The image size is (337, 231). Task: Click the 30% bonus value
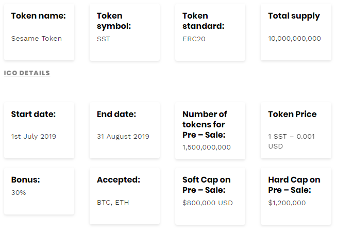click(x=19, y=192)
